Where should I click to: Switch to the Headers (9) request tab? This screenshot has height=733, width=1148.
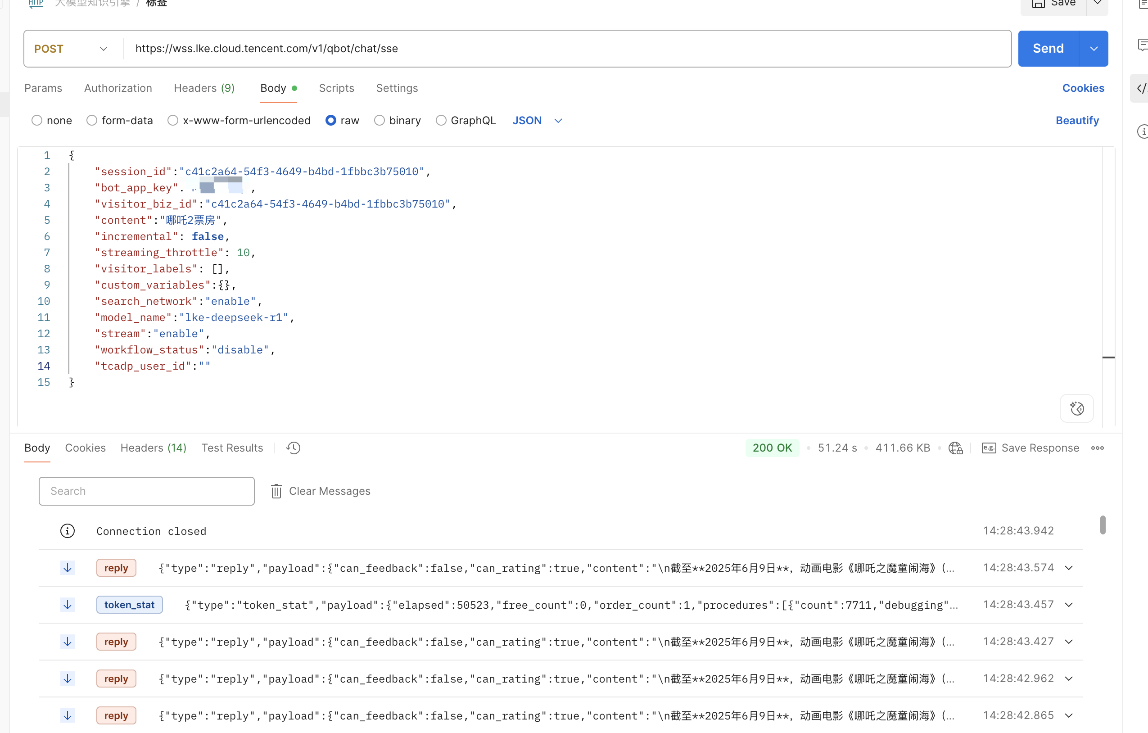click(204, 88)
